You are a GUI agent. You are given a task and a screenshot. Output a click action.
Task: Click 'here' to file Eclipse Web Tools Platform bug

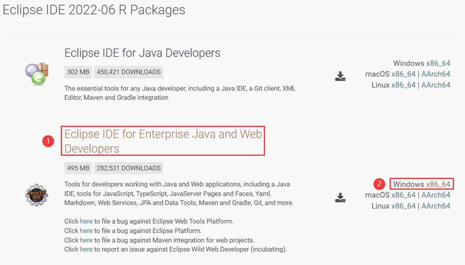click(86, 222)
